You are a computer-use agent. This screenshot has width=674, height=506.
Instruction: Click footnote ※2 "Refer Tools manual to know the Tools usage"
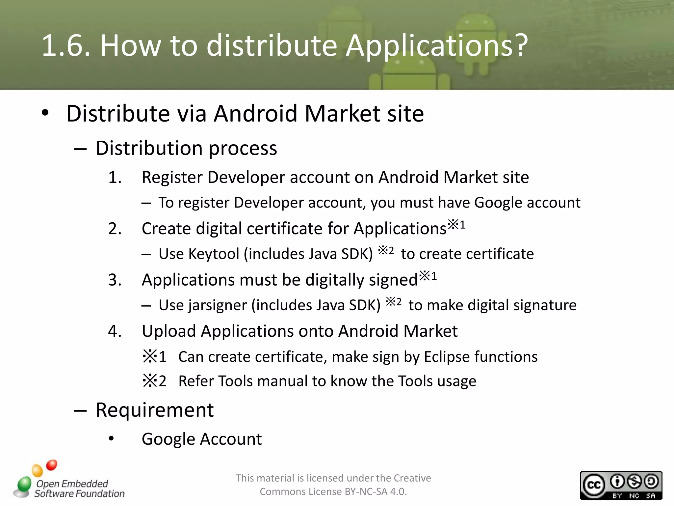coord(309,381)
